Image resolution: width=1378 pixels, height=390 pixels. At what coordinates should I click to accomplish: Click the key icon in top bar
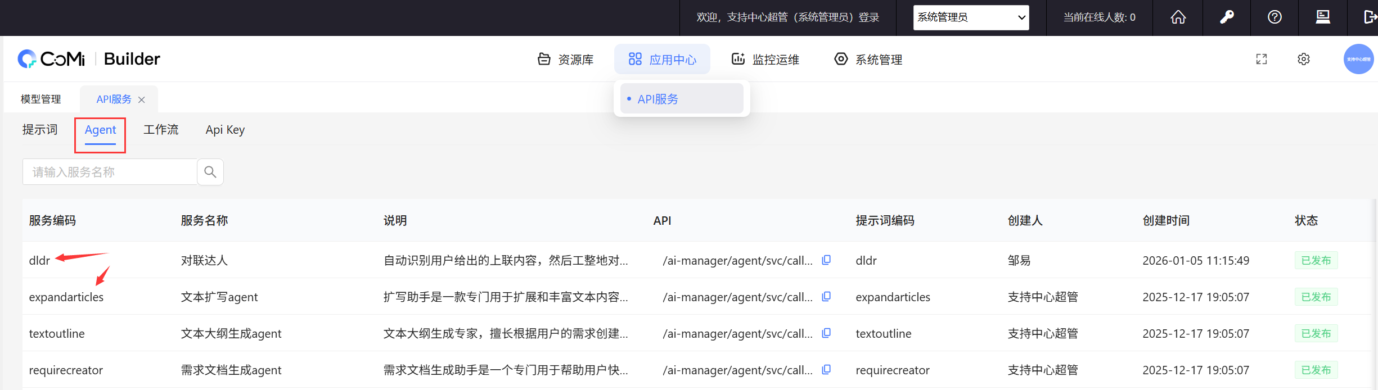[1227, 17]
